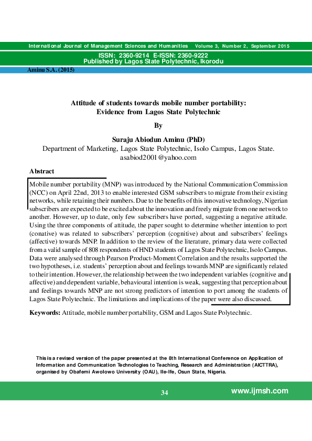The width and height of the screenshot is (312, 441).
Task: Click the green footer bar
Action: click(156, 391)
